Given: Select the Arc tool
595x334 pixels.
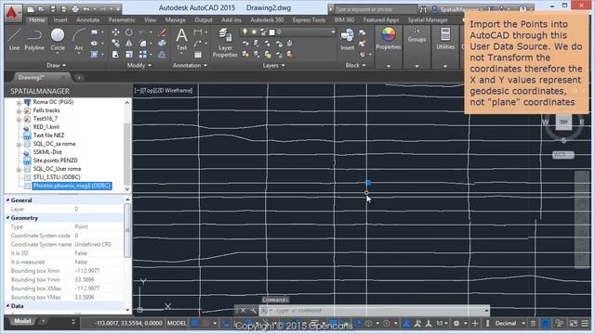Looking at the screenshot, I should click(79, 39).
